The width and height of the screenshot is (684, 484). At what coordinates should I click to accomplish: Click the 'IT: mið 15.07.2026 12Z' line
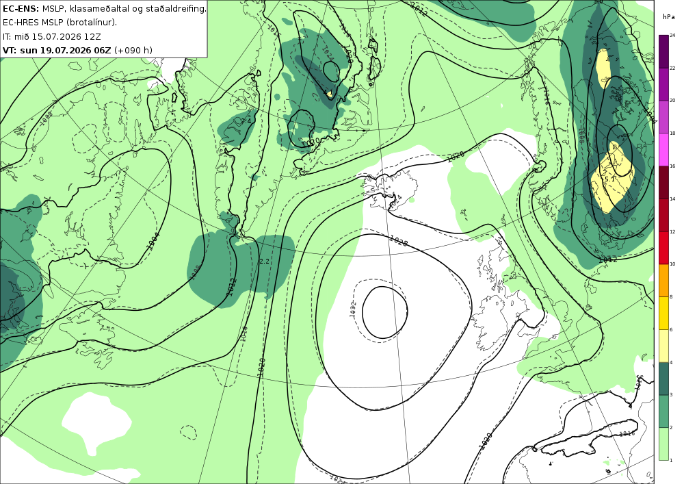click(x=51, y=37)
